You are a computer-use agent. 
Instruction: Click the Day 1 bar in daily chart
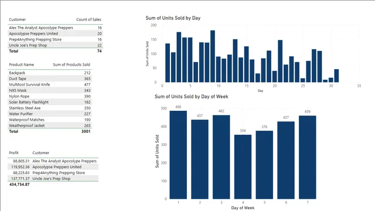(168, 63)
